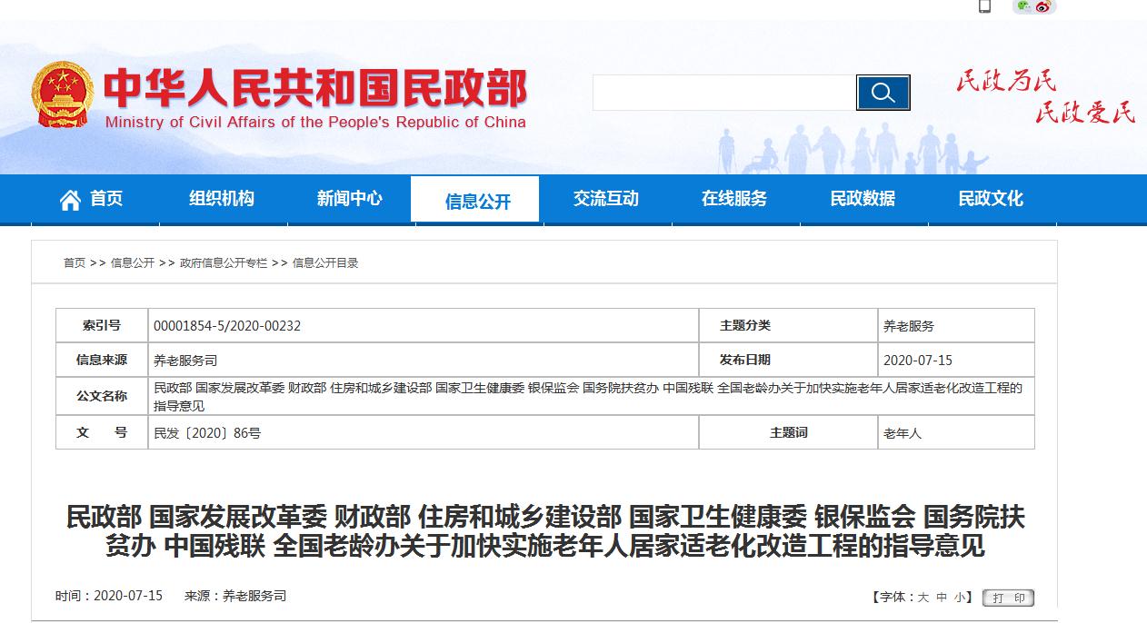Open the 新闻中心 navigation tab

[350, 199]
